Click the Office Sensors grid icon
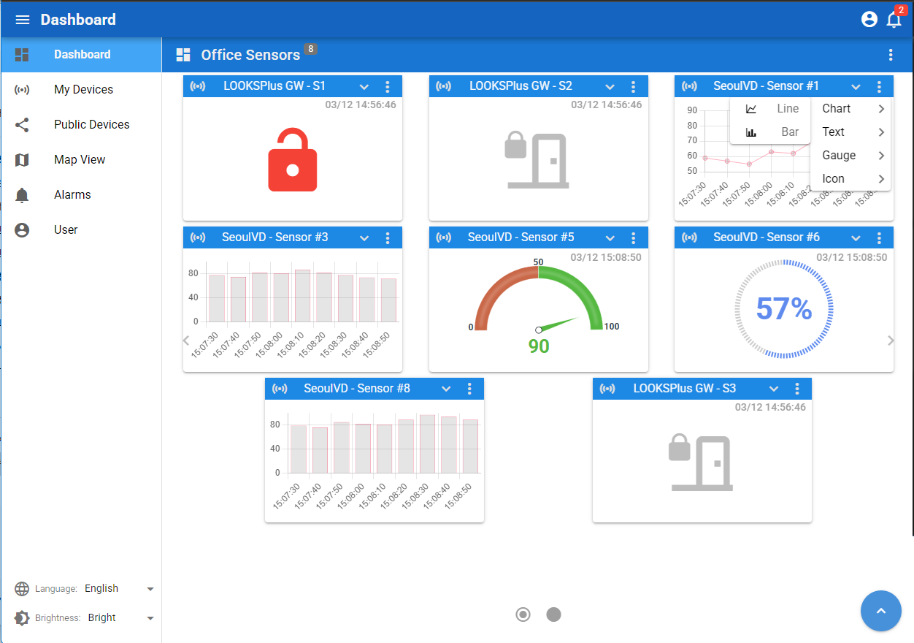The image size is (914, 643). tap(183, 55)
